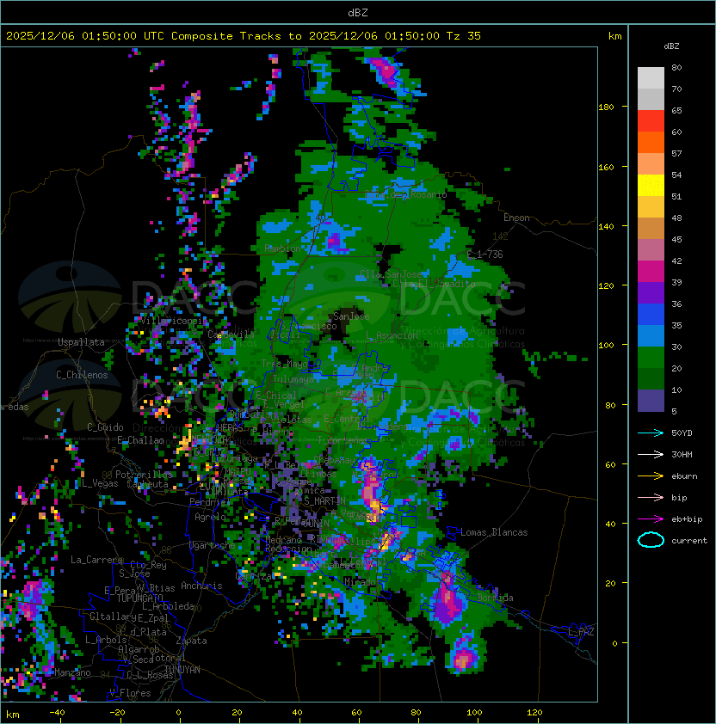
Task: Click the eburn yellow arrow legend icon
Action: 651,476
